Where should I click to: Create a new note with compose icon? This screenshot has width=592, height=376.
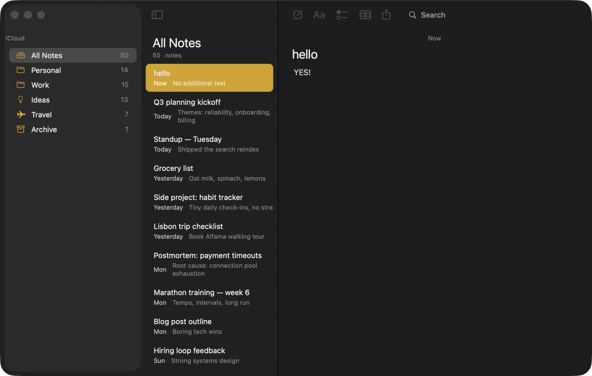tap(298, 15)
